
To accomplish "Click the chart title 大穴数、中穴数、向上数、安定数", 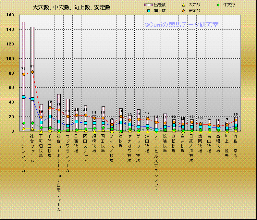I will click(71, 7).
